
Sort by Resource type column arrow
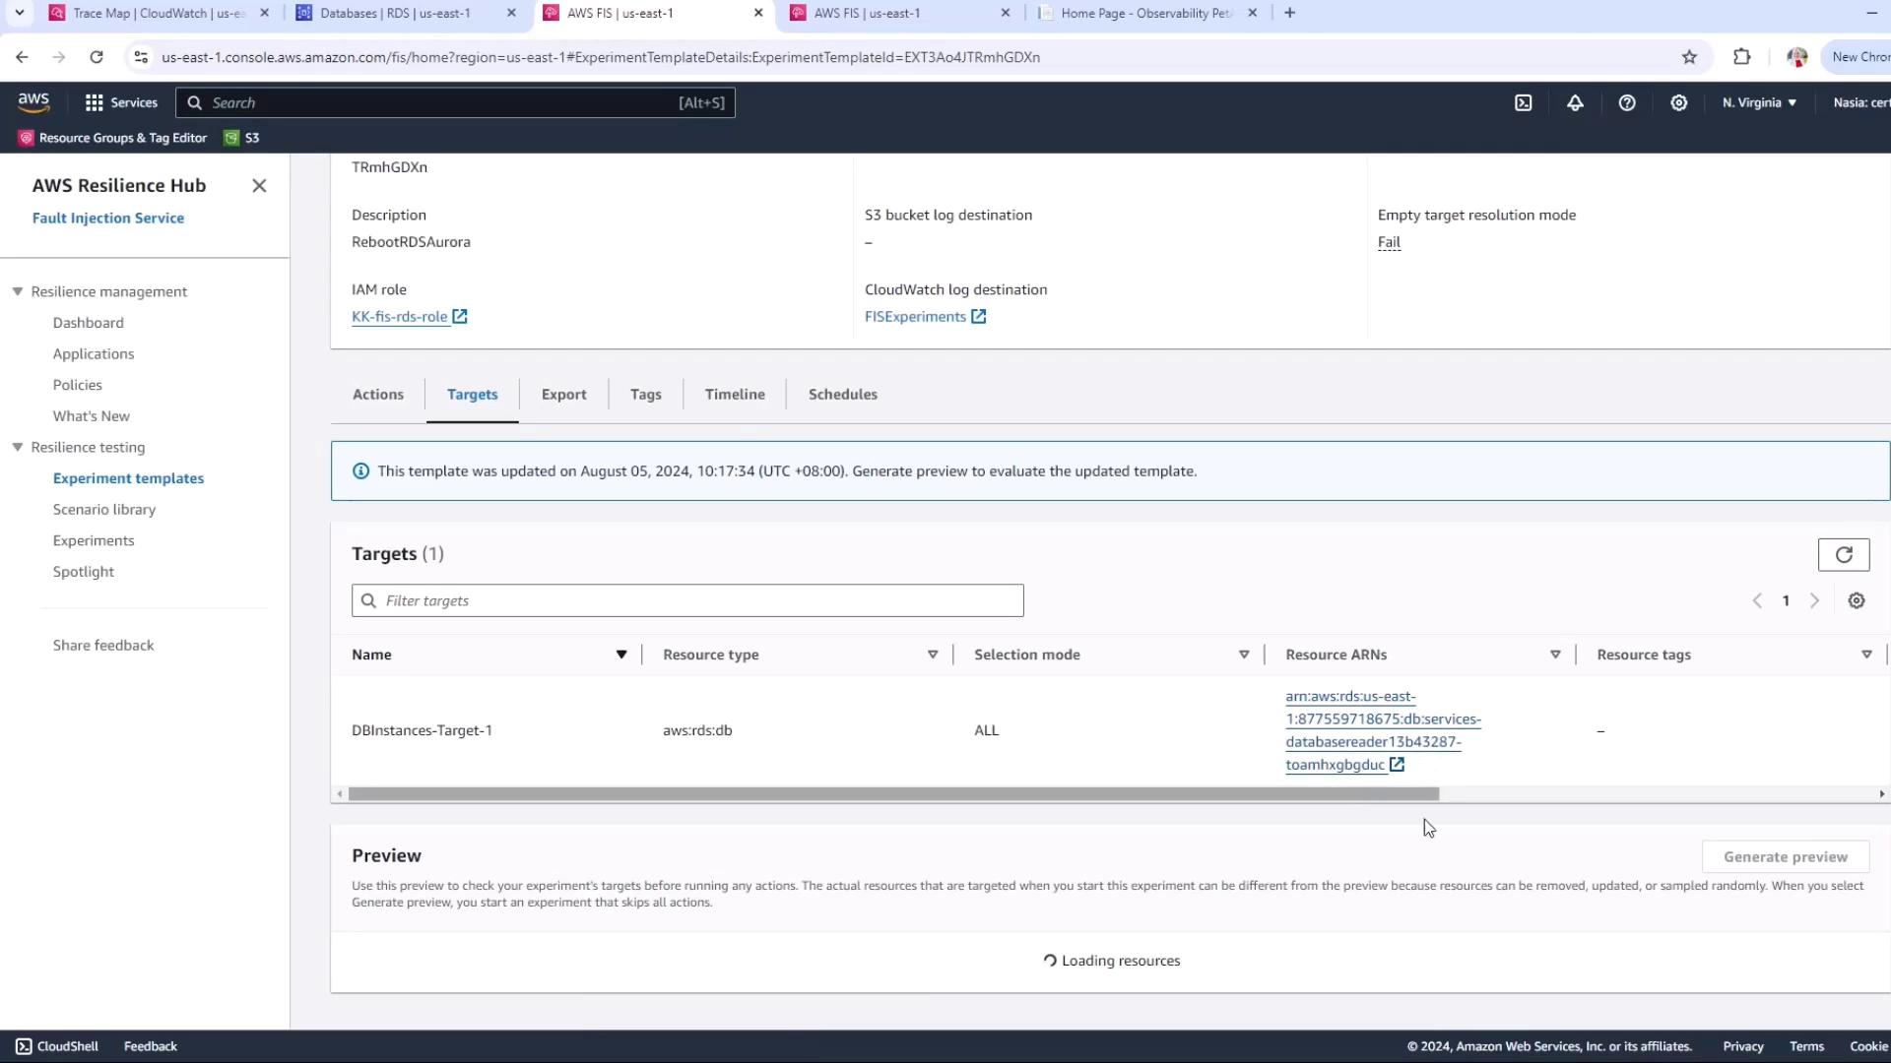point(933,655)
